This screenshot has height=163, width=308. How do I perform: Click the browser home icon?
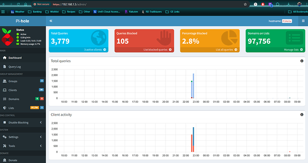(x=25, y=4)
